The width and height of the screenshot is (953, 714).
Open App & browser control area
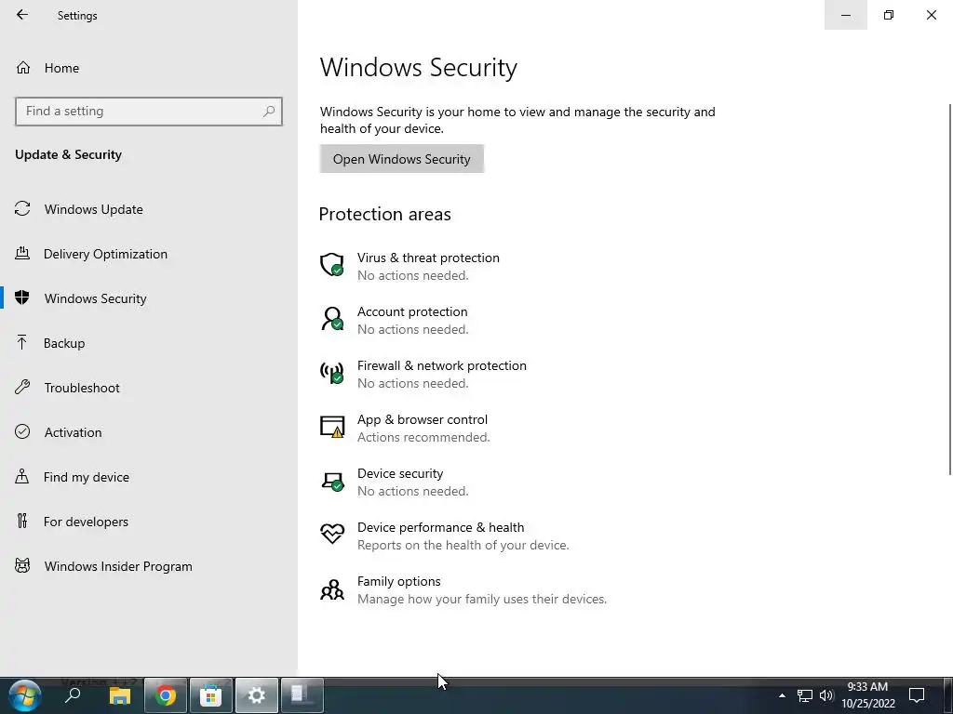(423, 419)
